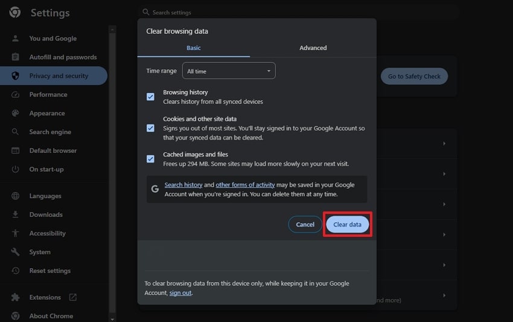Click Go to Safety Check button
513x322 pixels.
click(414, 76)
